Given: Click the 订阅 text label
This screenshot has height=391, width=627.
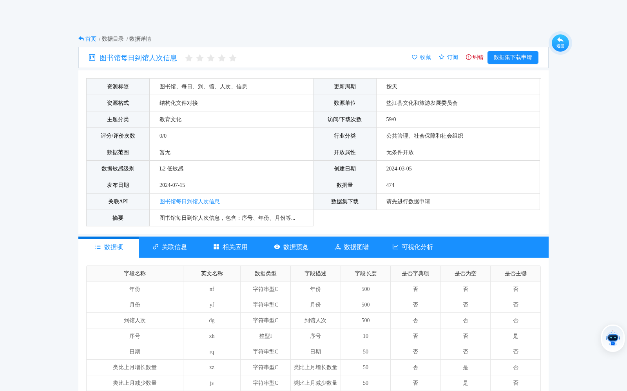Looking at the screenshot, I should click(x=453, y=57).
